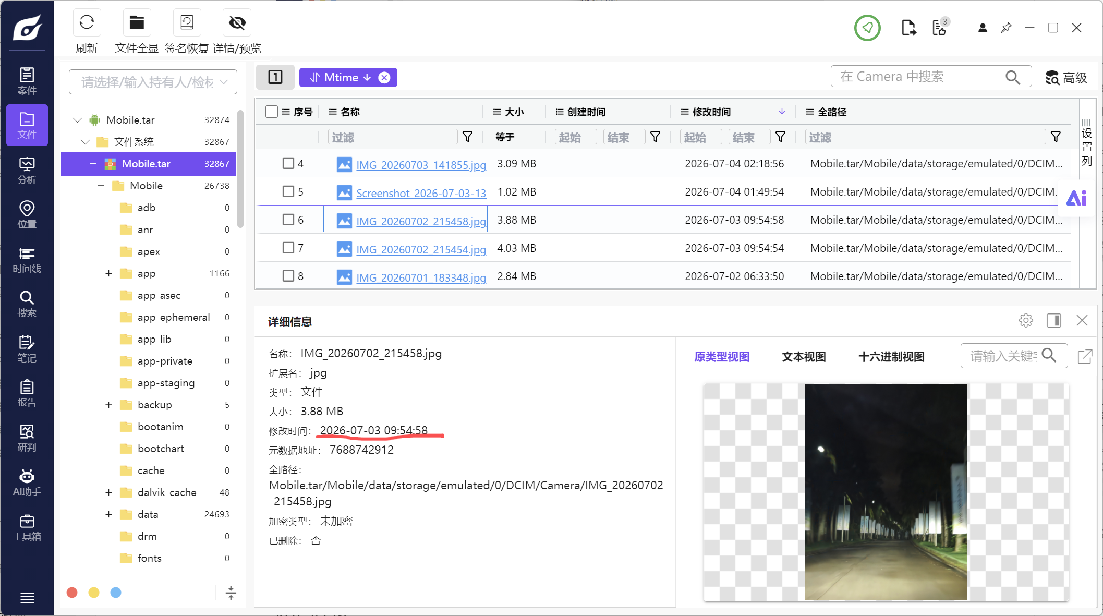
Task: Open the 时间线 timeline sidebar icon
Action: 27,260
